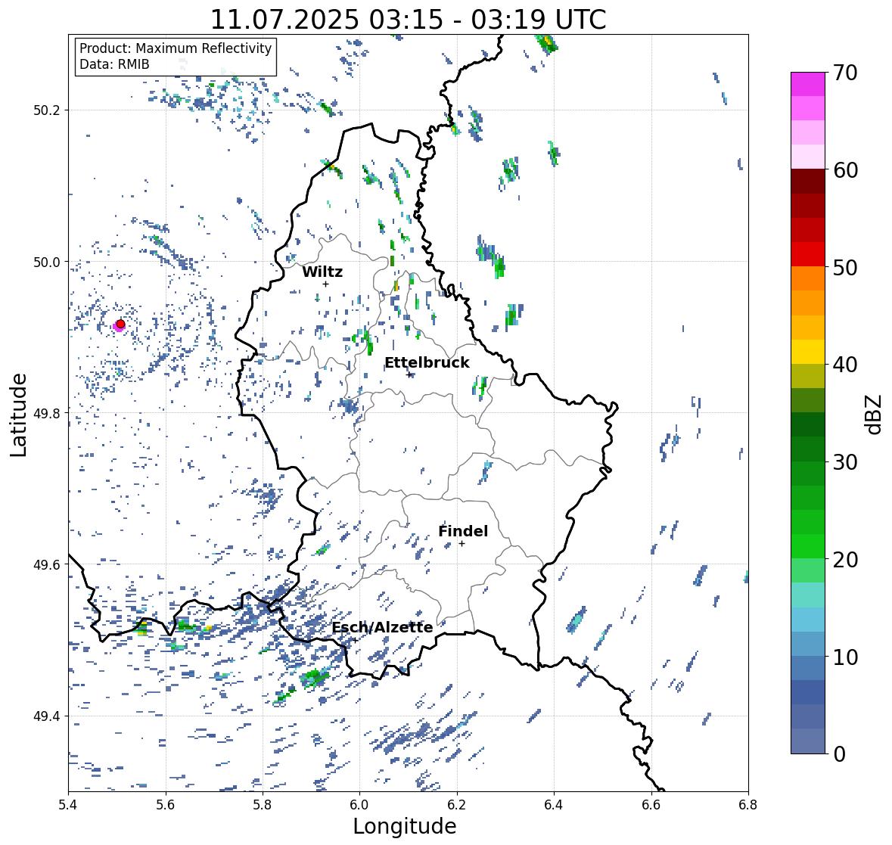Click the dBZ colorbar axis label

click(875, 414)
